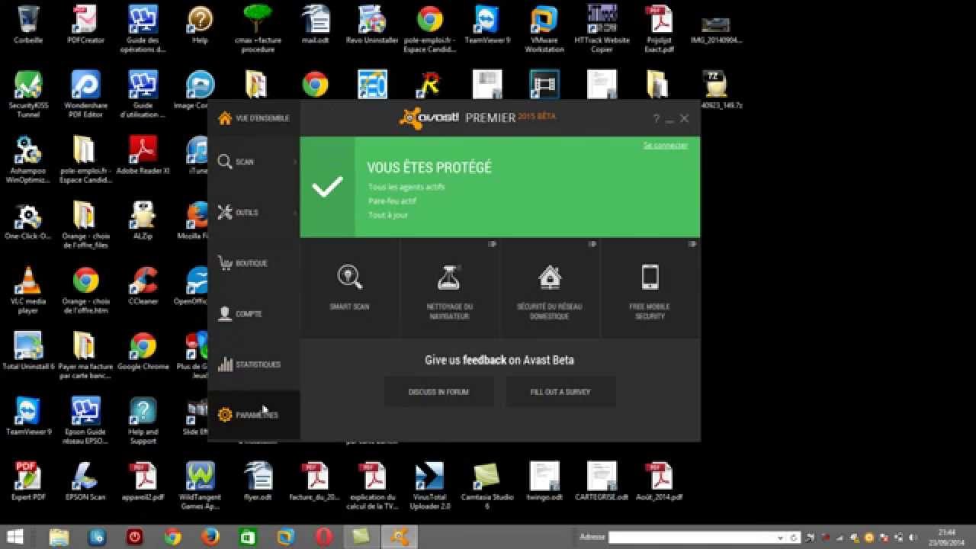976x549 pixels.
Task: Select the VLC media player desktop icon
Action: coord(28,291)
